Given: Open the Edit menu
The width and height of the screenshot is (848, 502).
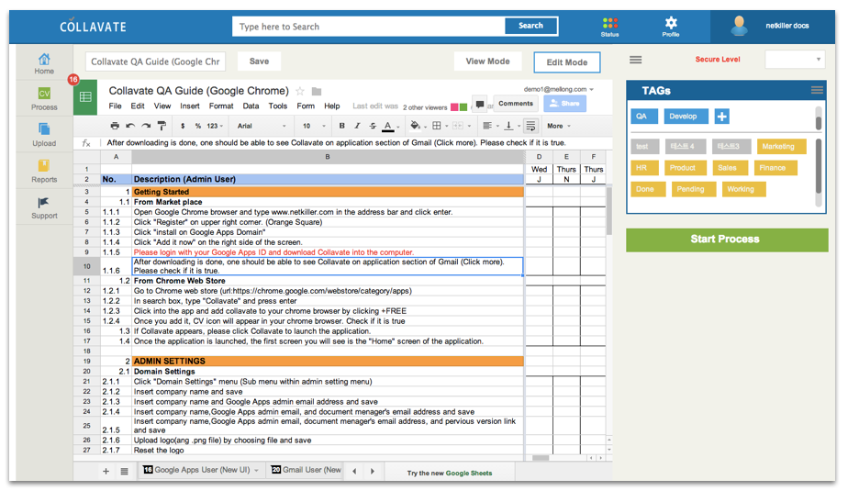Looking at the screenshot, I should point(138,106).
